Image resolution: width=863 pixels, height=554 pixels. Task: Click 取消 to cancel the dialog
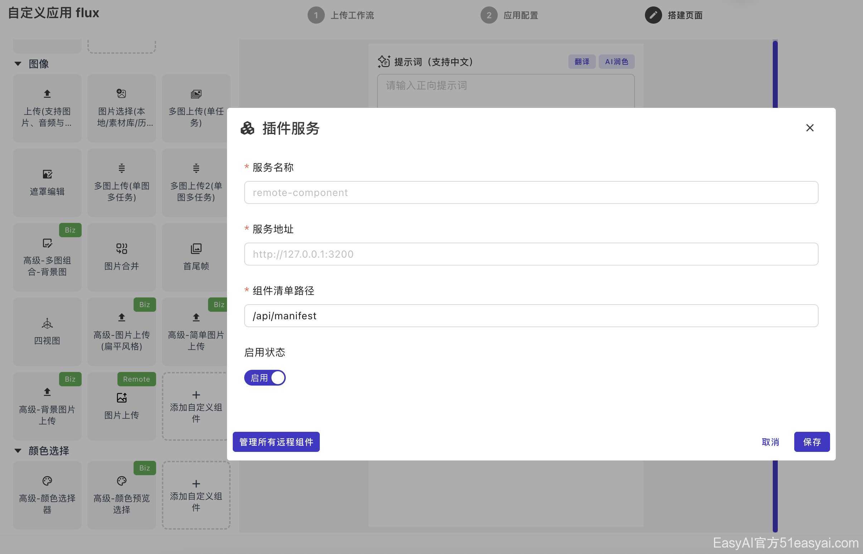click(770, 442)
